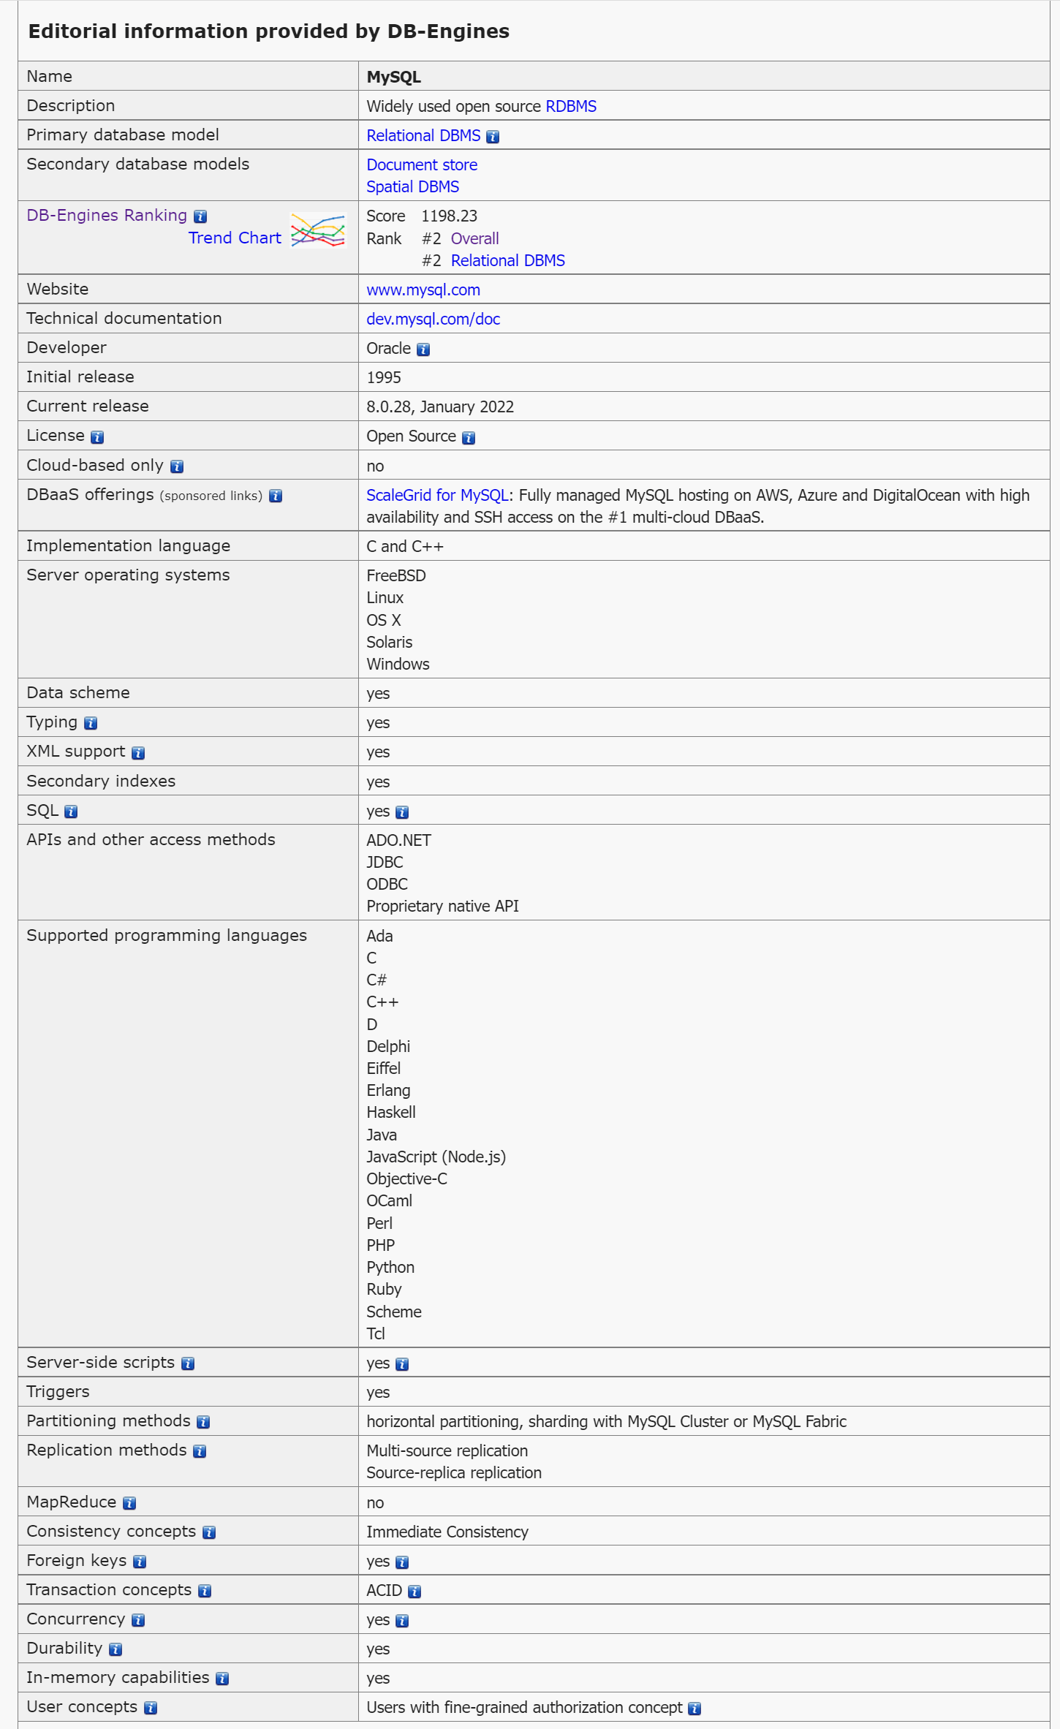Click info icon next to Partitioning methods
Screen dimensions: 1060x1729
(x=203, y=1422)
